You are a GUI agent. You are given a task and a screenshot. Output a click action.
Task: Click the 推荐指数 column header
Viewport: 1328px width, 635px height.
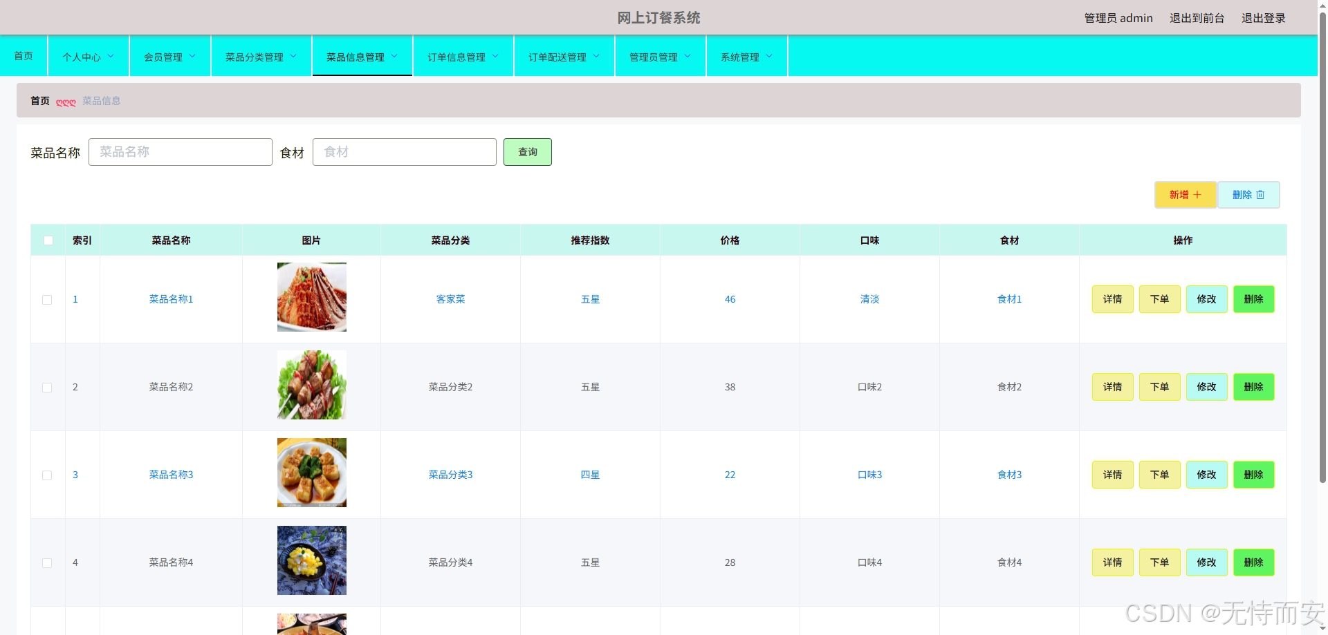(x=591, y=240)
